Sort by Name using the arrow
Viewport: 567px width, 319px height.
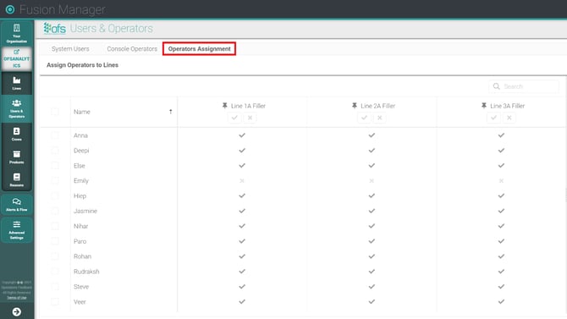[x=170, y=112]
